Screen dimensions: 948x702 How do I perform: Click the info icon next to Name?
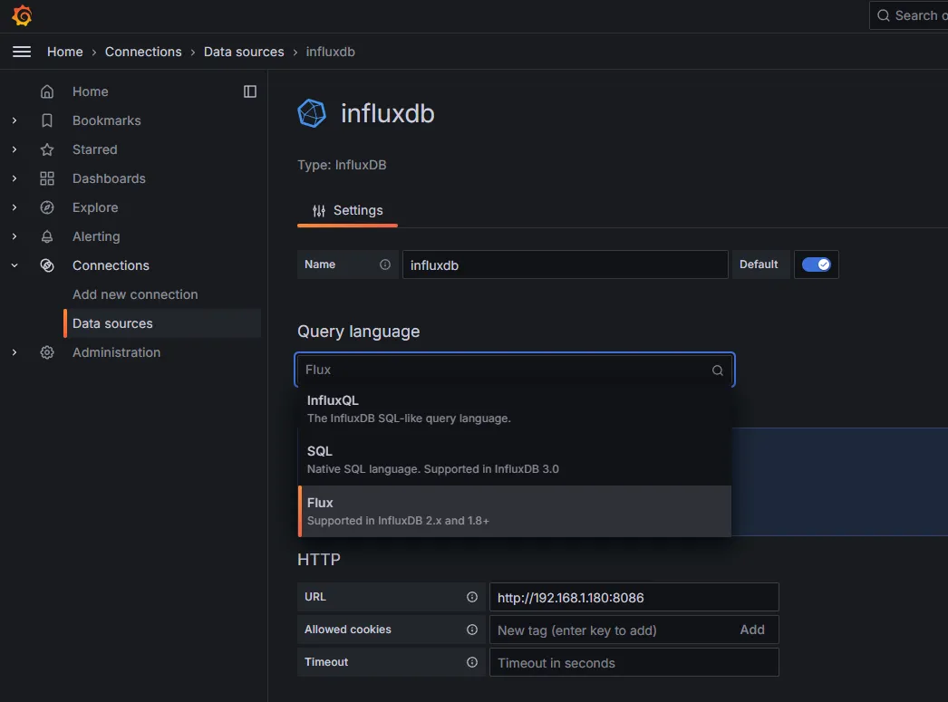(385, 264)
